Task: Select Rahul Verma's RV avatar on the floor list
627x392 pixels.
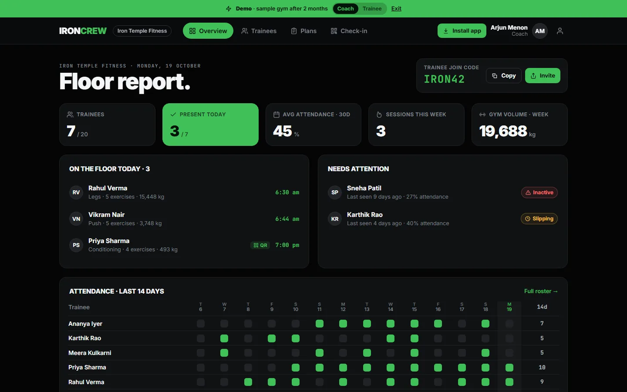Action: coord(76,193)
